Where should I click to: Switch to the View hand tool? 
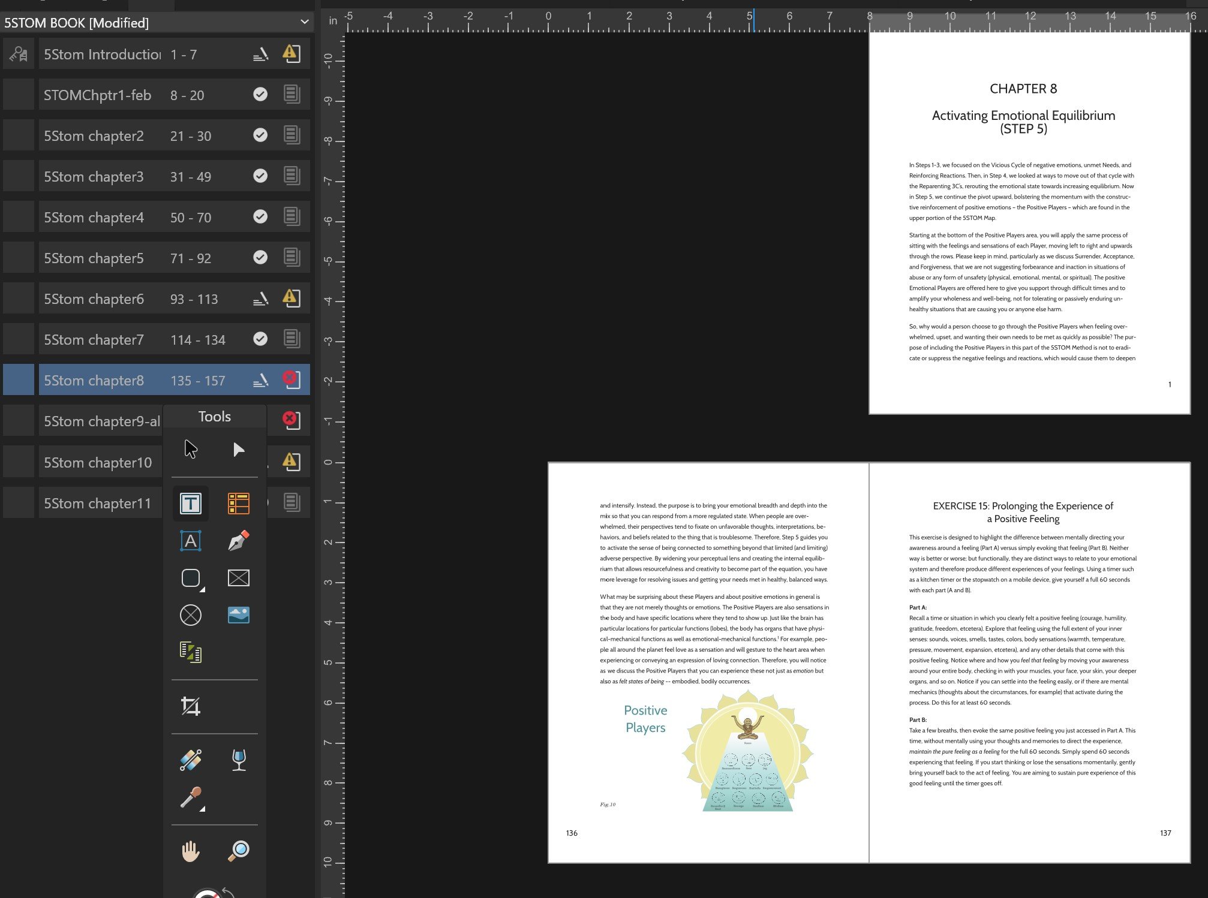(x=190, y=851)
